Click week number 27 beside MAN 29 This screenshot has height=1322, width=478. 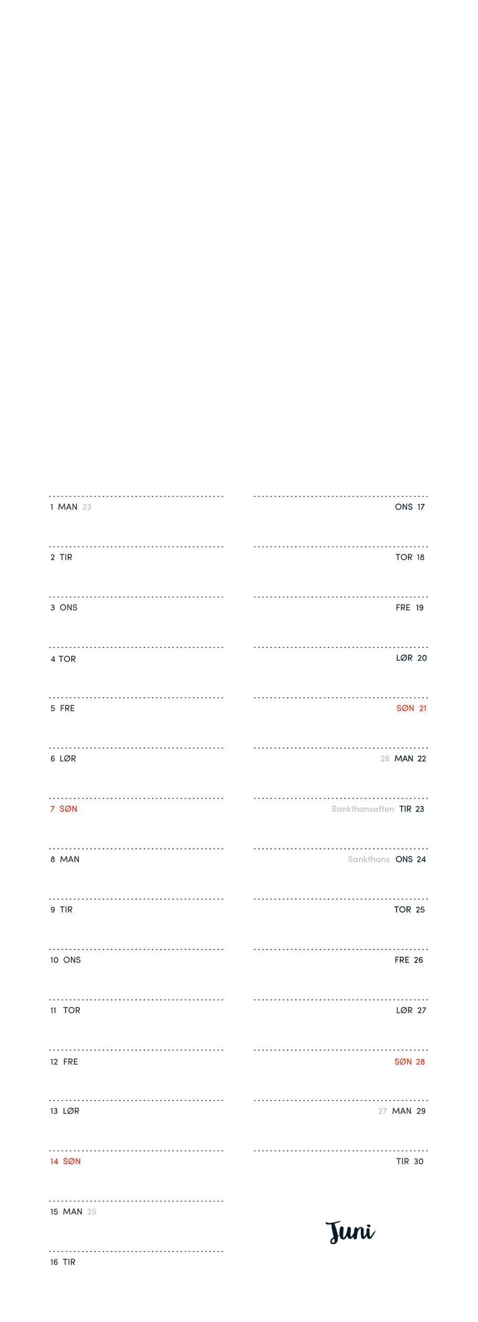click(x=382, y=1111)
